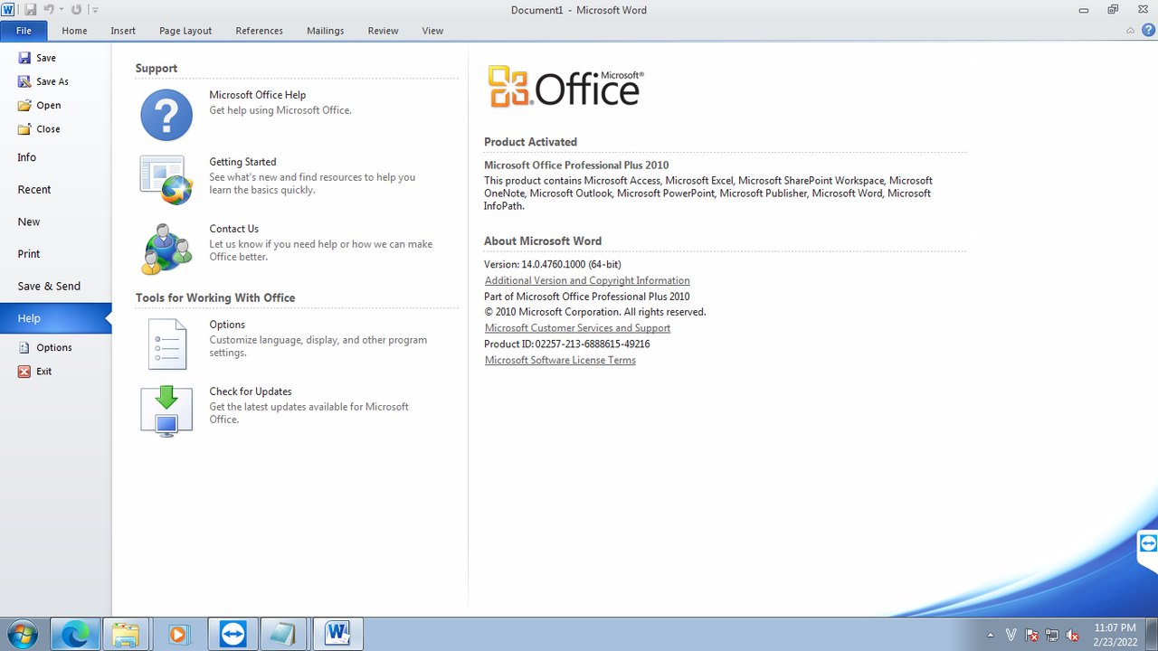Click the Version 14.0.4760.1000 text
1158x651 pixels.
tap(553, 265)
